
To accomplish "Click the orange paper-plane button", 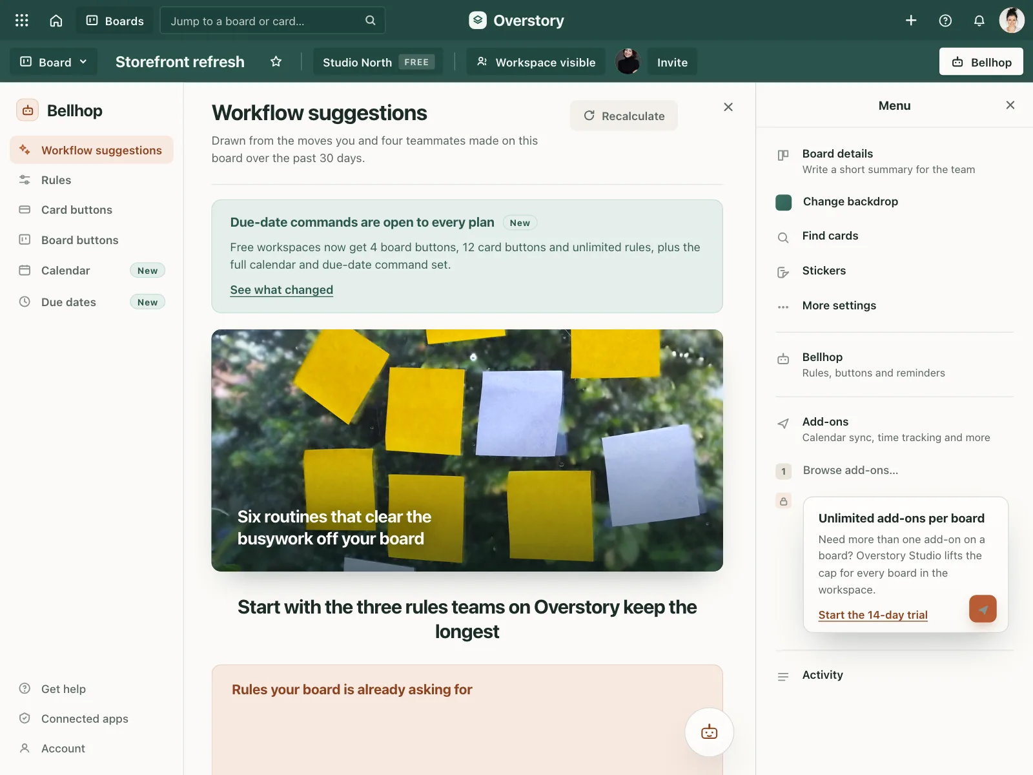I will 983,609.
